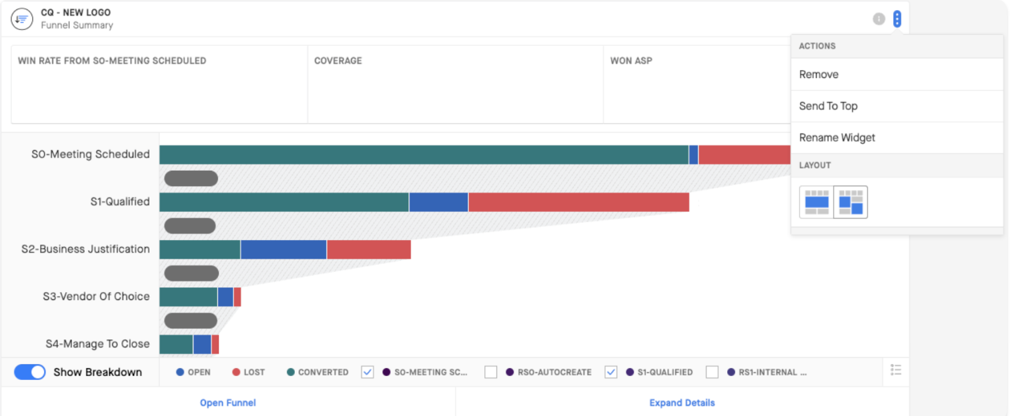Screen dimensions: 1010x416
Task: Click the WIN RATE FROM S0-MEETING SCHEDULED card
Action: (159, 84)
